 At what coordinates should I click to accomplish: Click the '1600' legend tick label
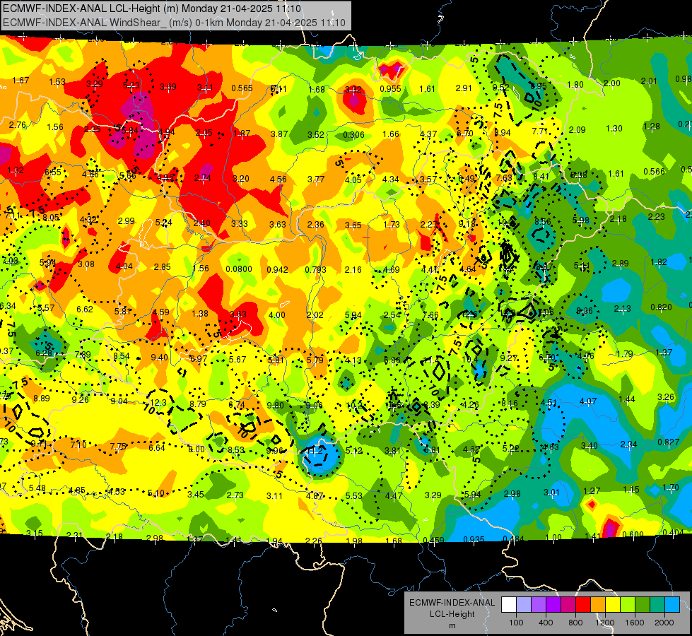click(635, 623)
